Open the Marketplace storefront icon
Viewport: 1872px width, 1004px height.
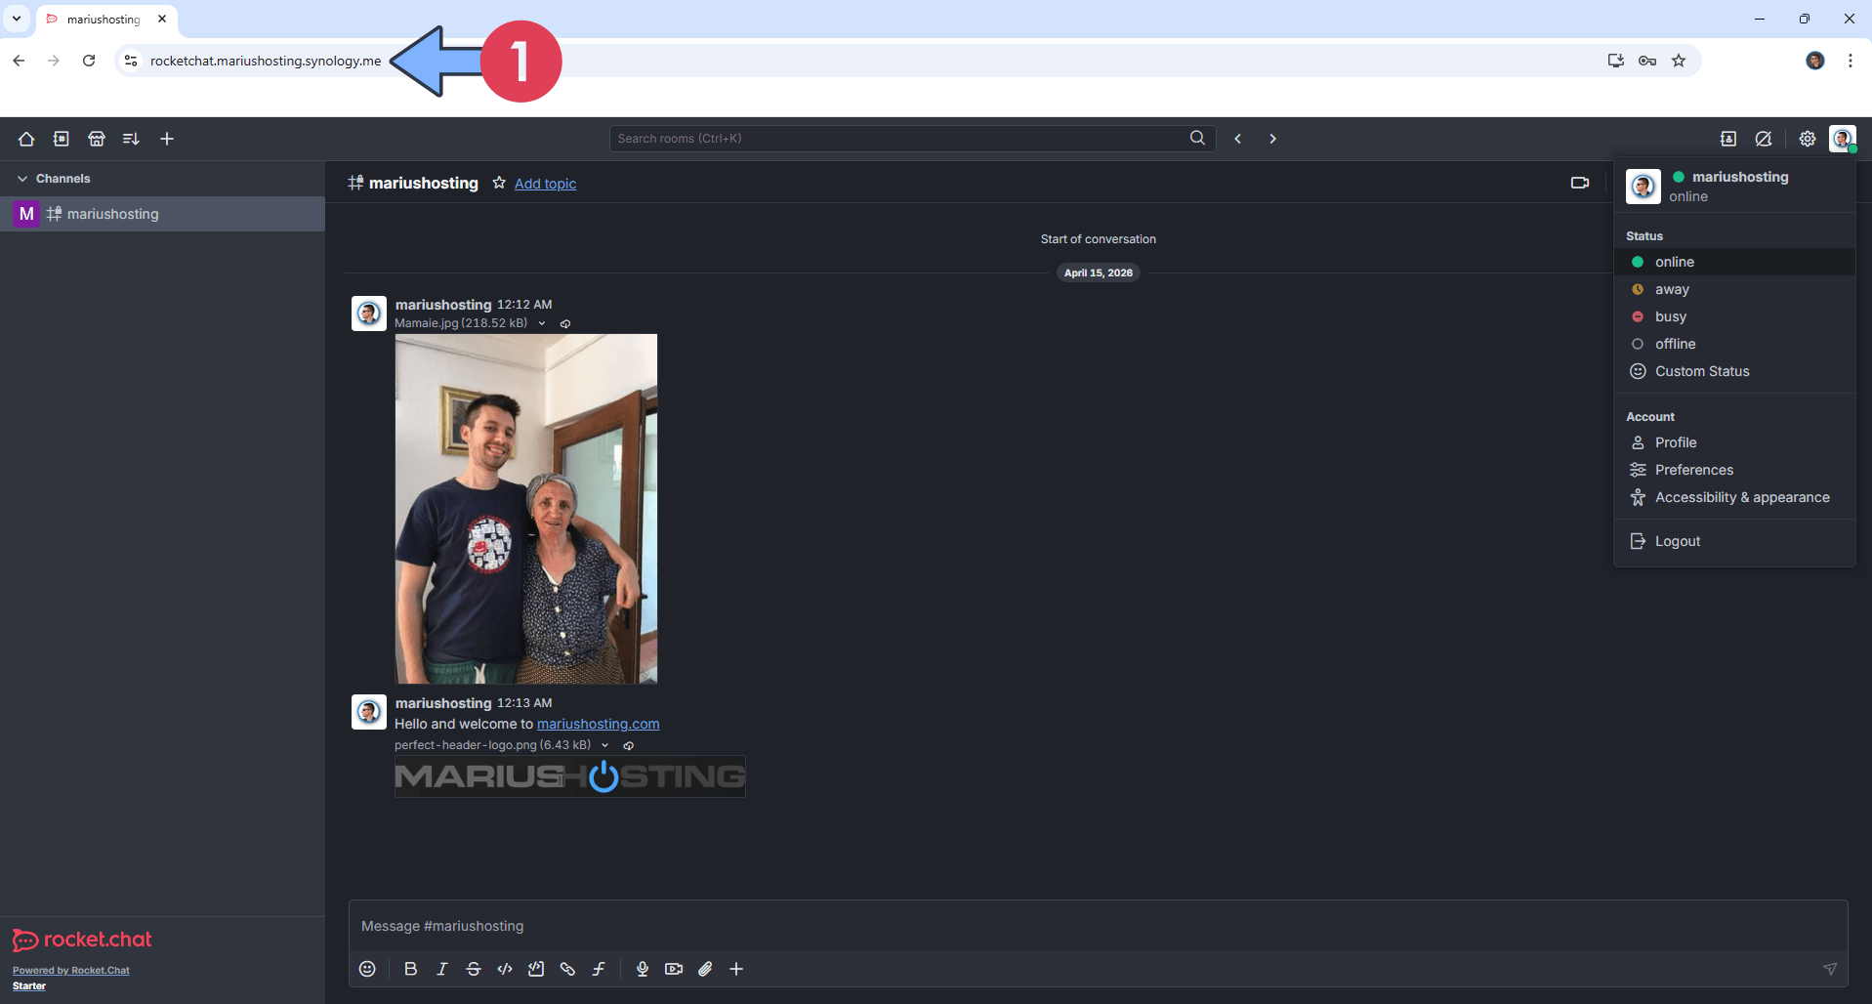(x=97, y=139)
